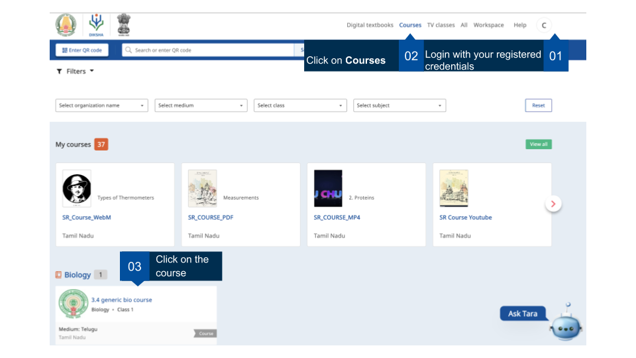
Task: Switch to Digital textbooks tab
Action: [x=370, y=25]
